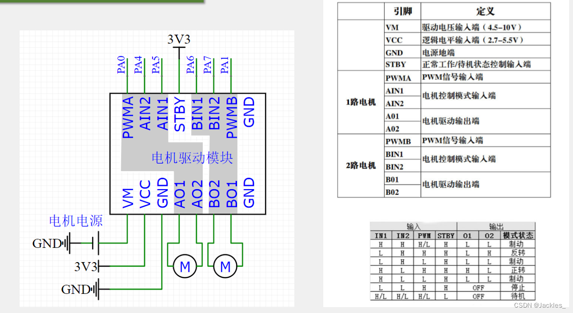Click the 正转 mode cell
The image size is (573, 313).
518,270
